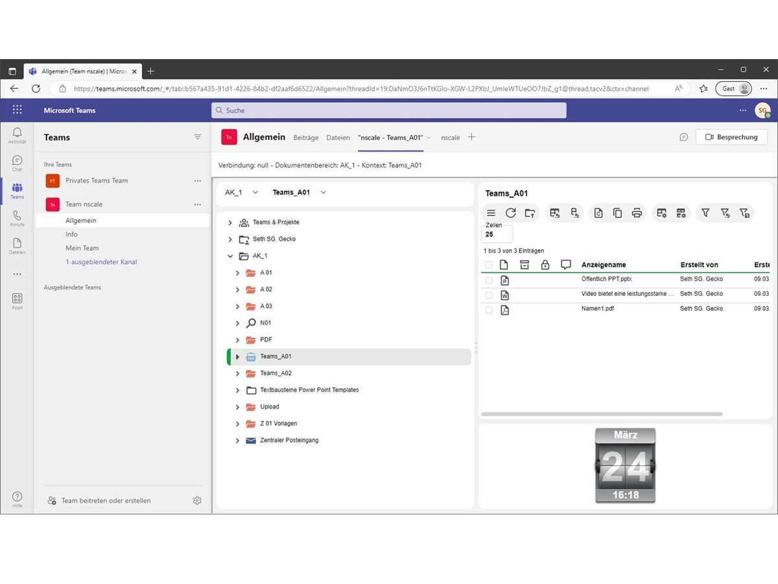Click the comment column header icon
Image resolution: width=778 pixels, height=584 pixels.
(566, 265)
